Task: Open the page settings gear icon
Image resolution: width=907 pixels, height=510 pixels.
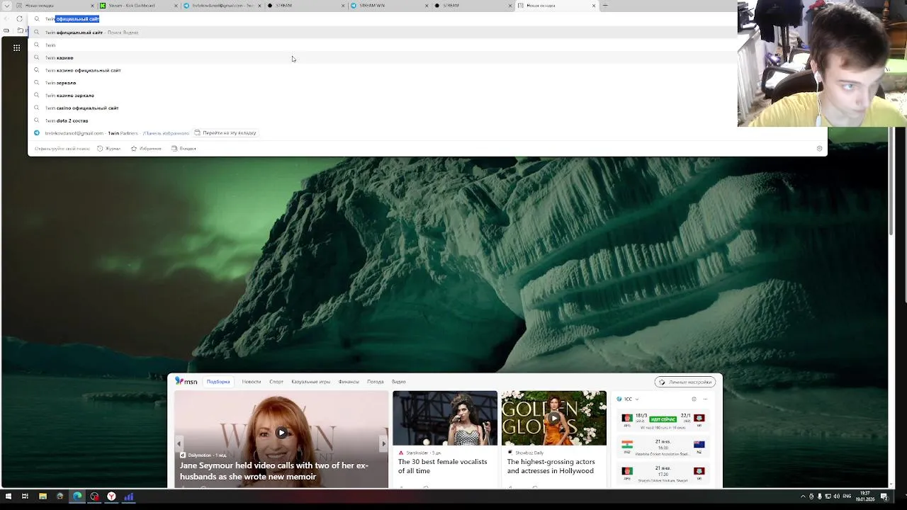Action: 819,149
